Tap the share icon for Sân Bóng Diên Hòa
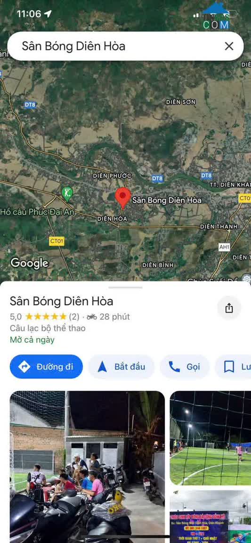The height and width of the screenshot is (543, 251). 229,308
